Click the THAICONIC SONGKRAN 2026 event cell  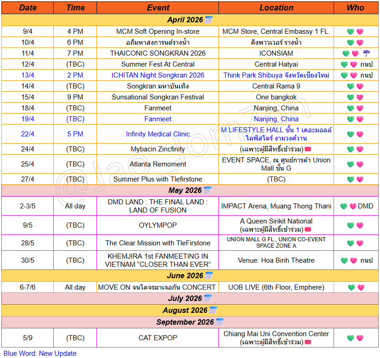pyautogui.click(x=158, y=53)
